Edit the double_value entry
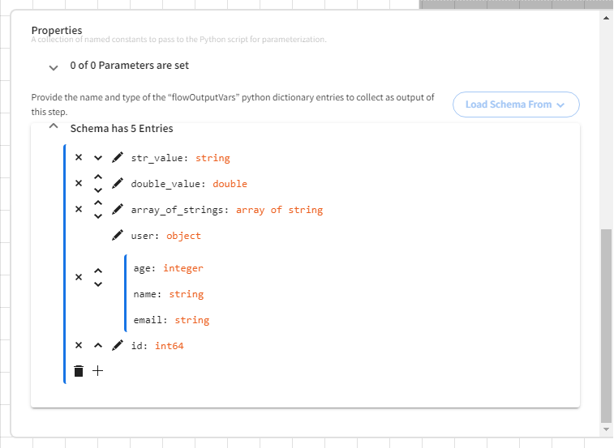The height and width of the screenshot is (448, 614). [118, 183]
